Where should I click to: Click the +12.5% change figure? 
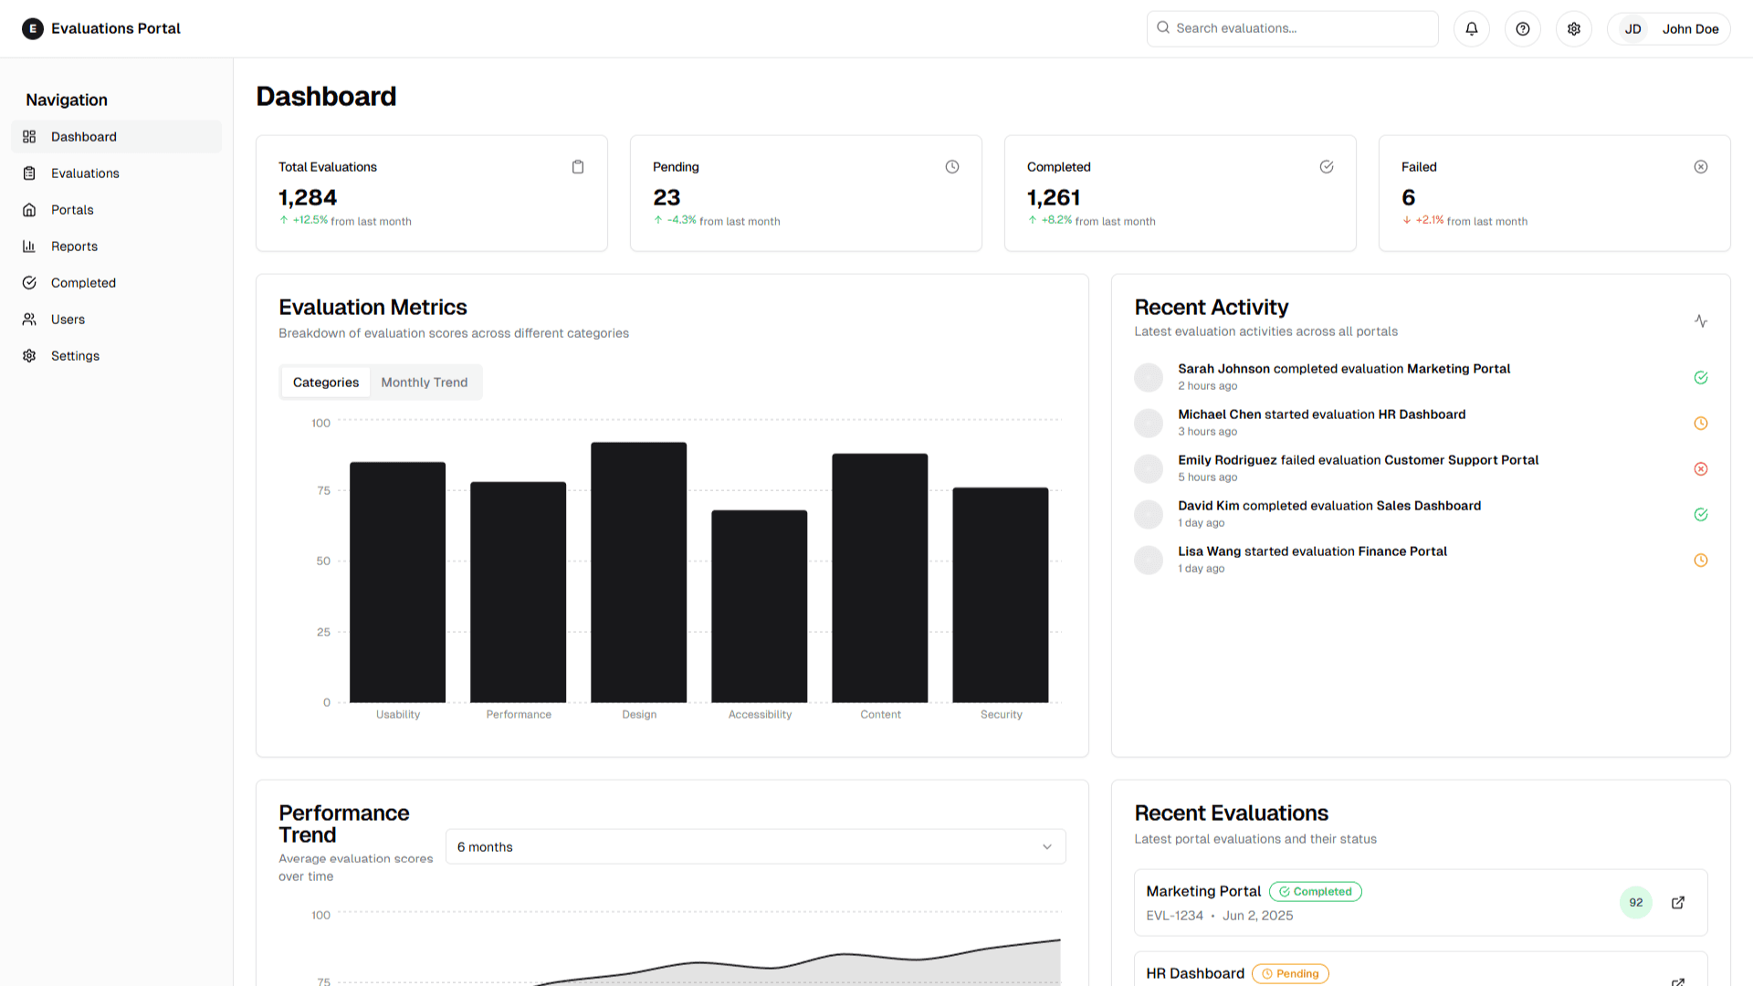tap(310, 220)
